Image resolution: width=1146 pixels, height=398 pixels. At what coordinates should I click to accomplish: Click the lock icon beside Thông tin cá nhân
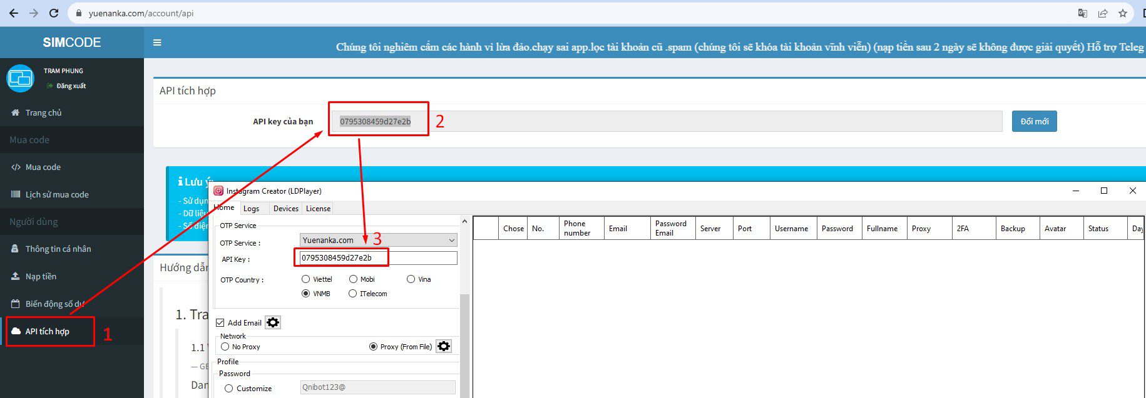pos(16,249)
